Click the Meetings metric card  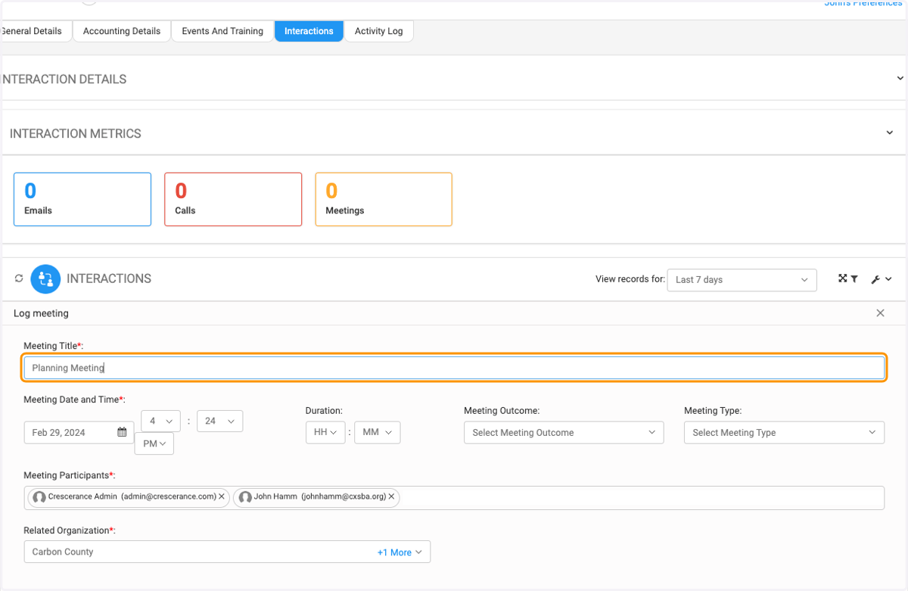click(x=384, y=199)
